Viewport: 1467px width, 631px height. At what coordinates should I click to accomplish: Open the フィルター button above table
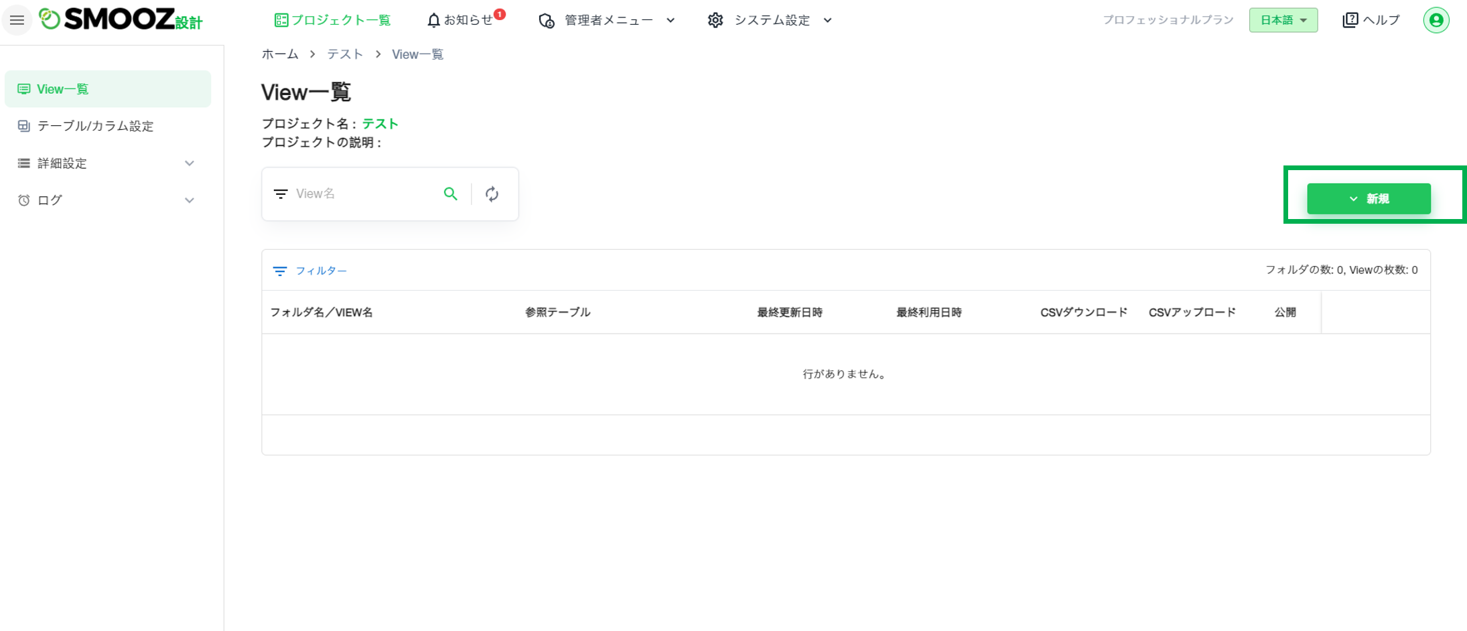pos(310,271)
